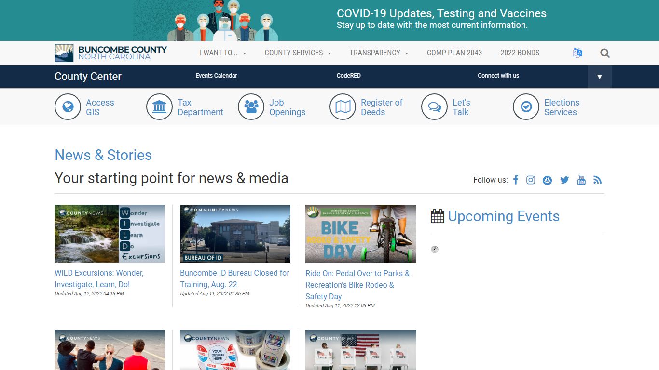Open the circular icon next to Instagram
Screen dimensions: 659x370
[x=547, y=180]
